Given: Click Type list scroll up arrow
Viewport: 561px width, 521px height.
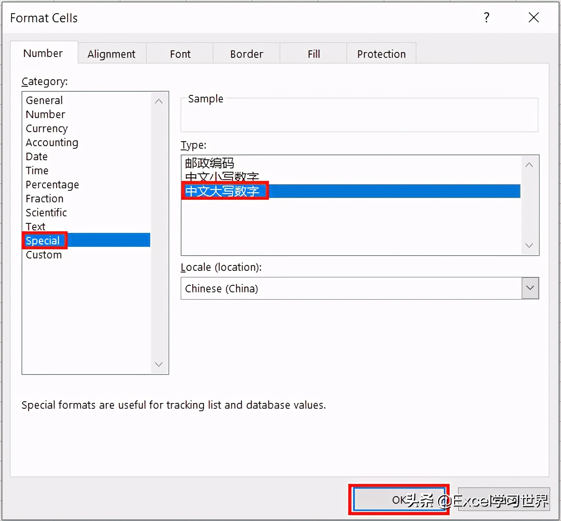Looking at the screenshot, I should (x=530, y=165).
